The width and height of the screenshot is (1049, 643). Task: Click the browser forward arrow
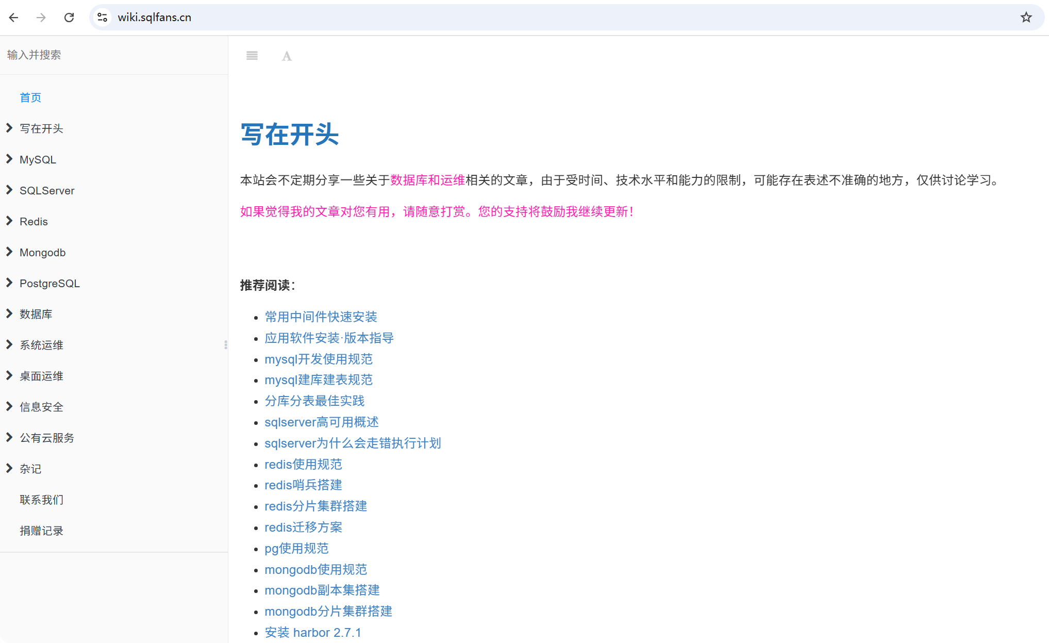click(x=41, y=18)
